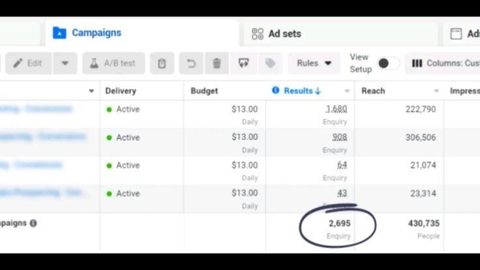Click the Results info icon
Screen dimensions: 480x270
tap(275, 91)
